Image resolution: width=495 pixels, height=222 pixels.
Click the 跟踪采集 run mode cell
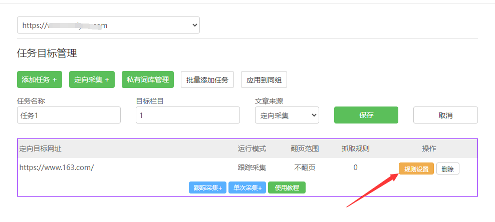[252, 167]
